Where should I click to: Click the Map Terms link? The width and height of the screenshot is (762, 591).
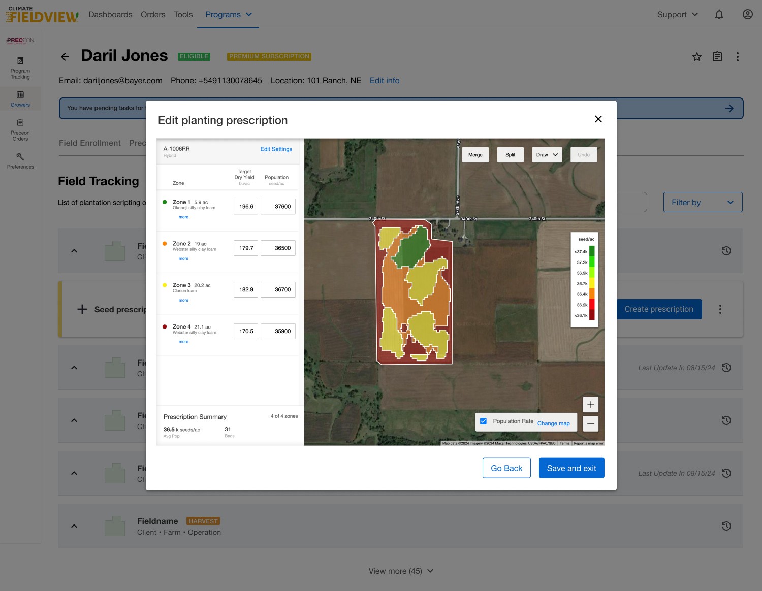pos(564,443)
